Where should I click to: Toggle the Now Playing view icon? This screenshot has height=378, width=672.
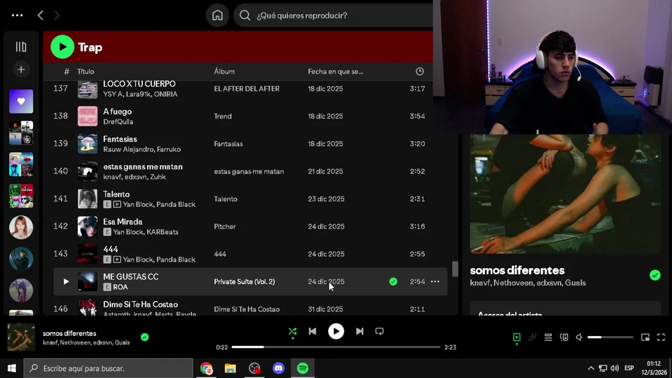click(517, 337)
